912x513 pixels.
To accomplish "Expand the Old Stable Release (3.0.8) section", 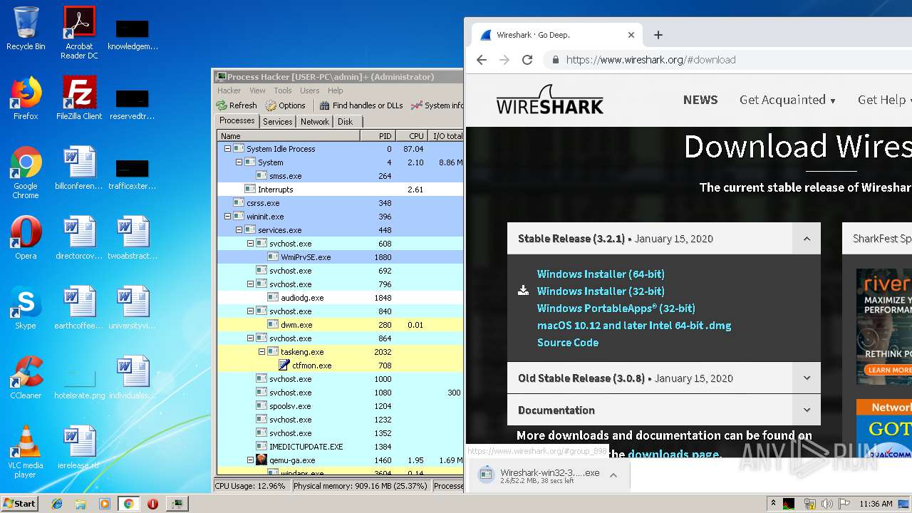I will (807, 378).
